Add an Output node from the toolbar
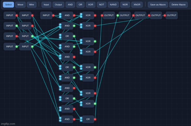191x126 pixels. click(58, 5)
